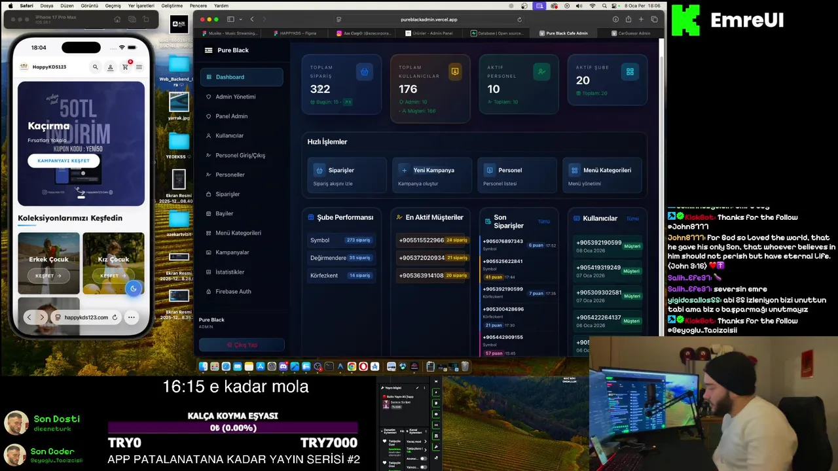Open the Yeni Kampanya quick action
This screenshot has width=838, height=471.
432,175
